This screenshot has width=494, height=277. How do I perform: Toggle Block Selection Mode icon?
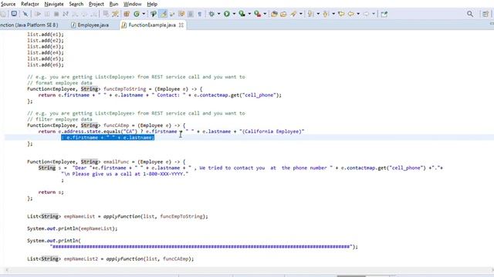click(191, 14)
